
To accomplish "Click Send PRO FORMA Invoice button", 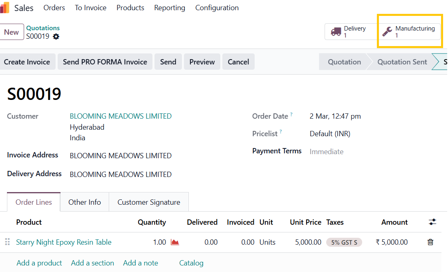I will tap(105, 62).
